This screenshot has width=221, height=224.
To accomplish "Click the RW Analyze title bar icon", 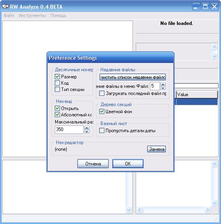I will click(6, 7).
